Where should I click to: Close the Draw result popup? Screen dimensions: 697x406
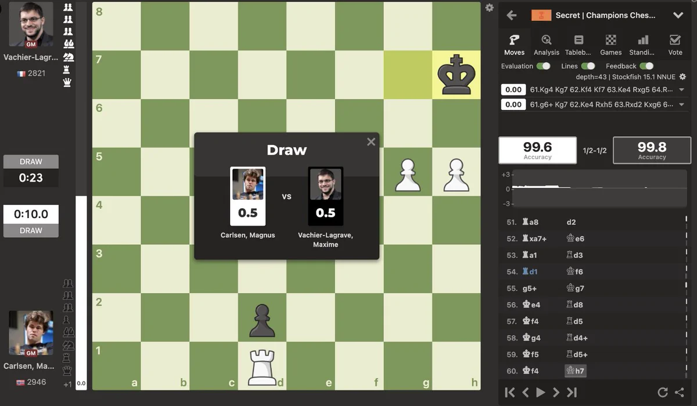click(x=371, y=142)
